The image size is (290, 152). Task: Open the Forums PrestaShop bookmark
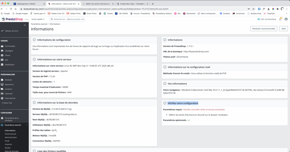140,14
